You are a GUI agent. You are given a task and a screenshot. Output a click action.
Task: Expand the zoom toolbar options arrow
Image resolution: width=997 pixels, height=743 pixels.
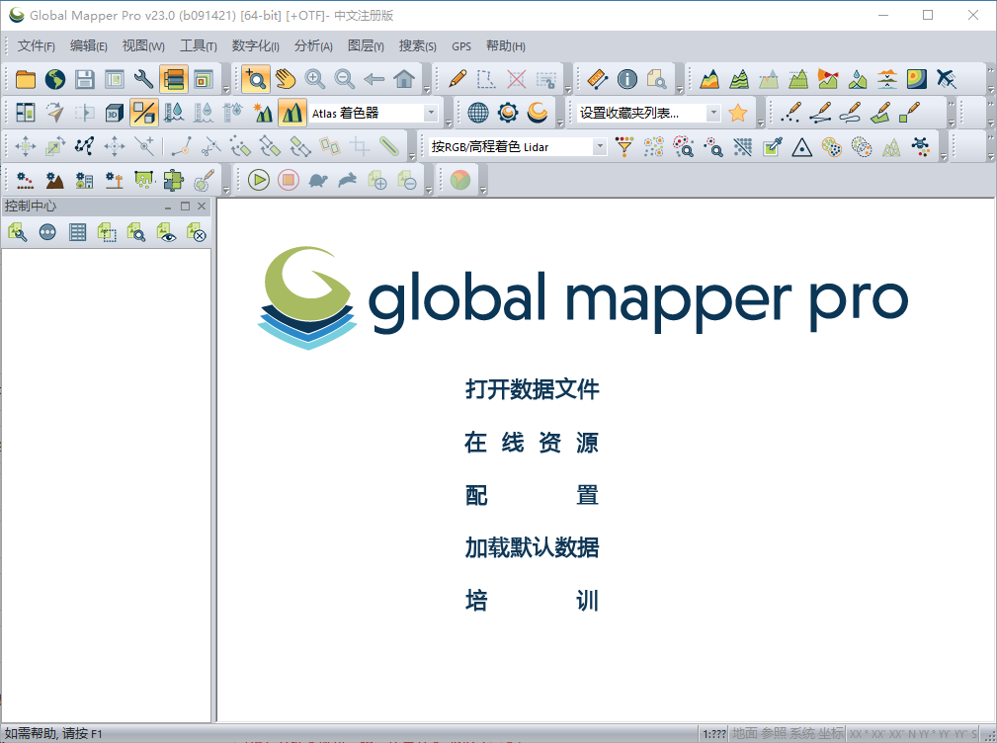pos(427,89)
